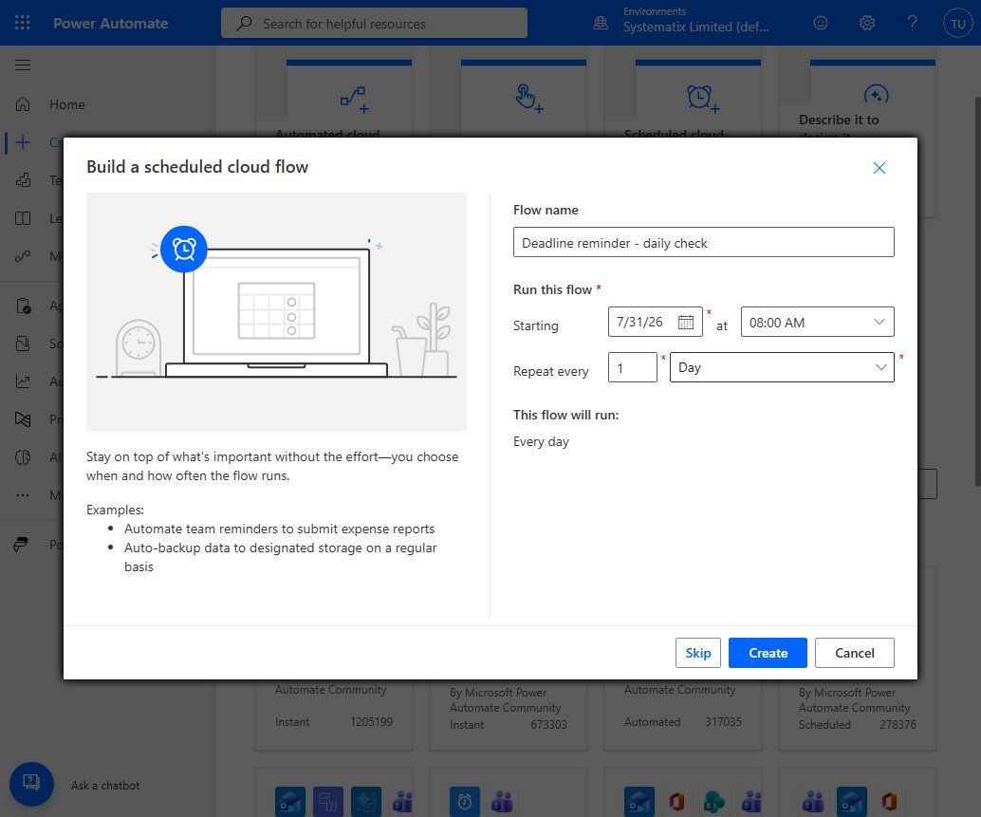This screenshot has width=981, height=817.
Task: Click the Create button
Action: pos(768,653)
